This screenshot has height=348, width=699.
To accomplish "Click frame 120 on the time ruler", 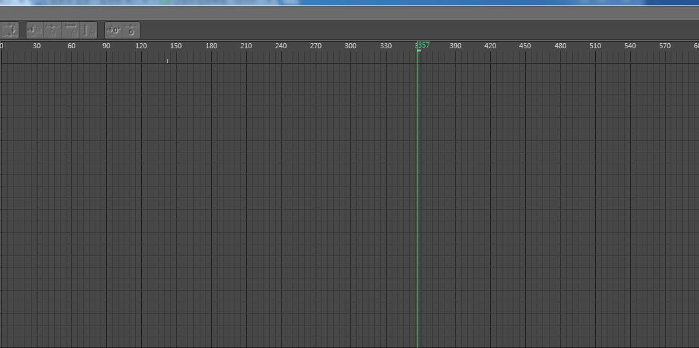I will coord(141,46).
